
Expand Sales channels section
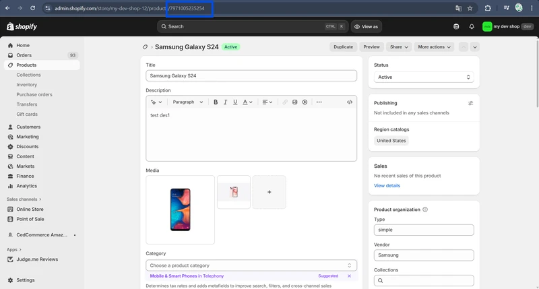24,199
